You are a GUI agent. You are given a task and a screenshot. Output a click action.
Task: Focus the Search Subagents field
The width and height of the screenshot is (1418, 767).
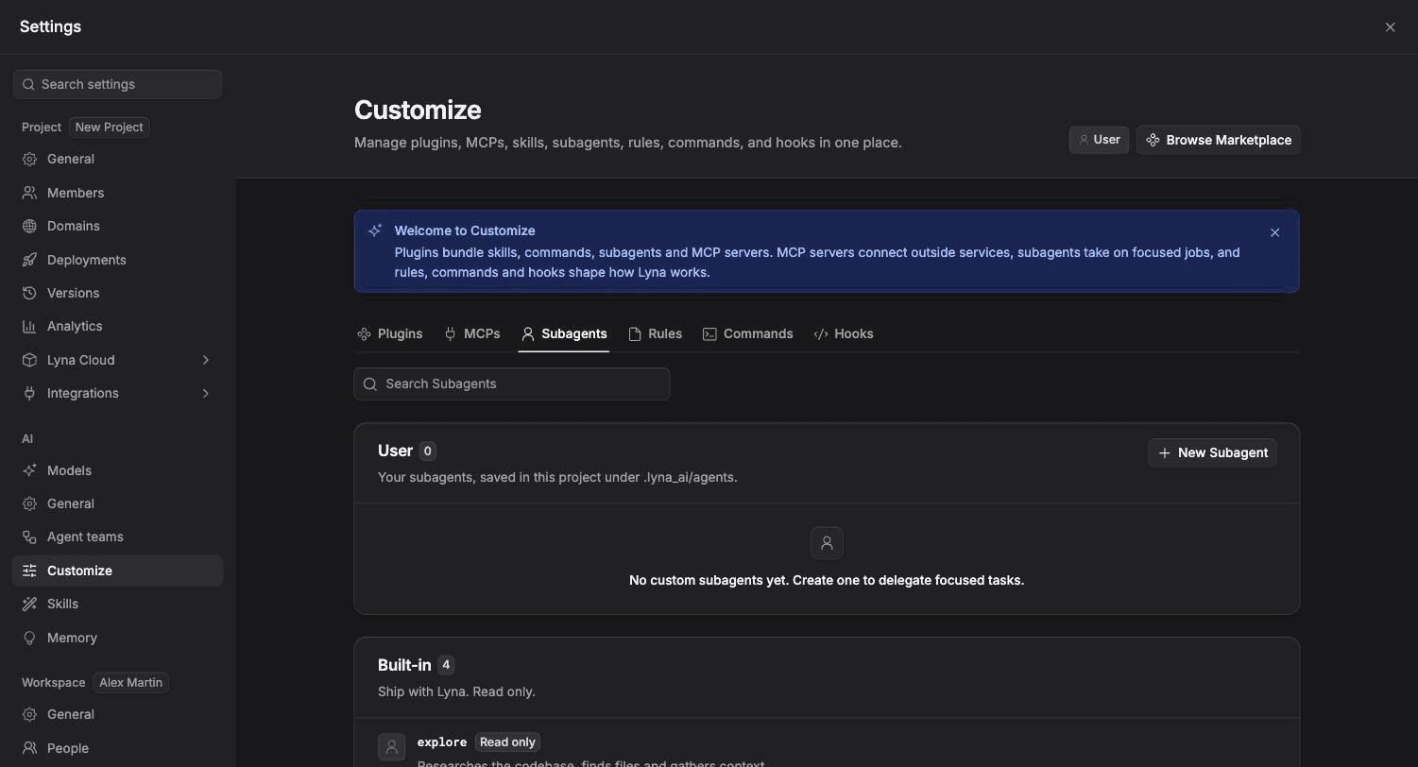[x=512, y=383]
